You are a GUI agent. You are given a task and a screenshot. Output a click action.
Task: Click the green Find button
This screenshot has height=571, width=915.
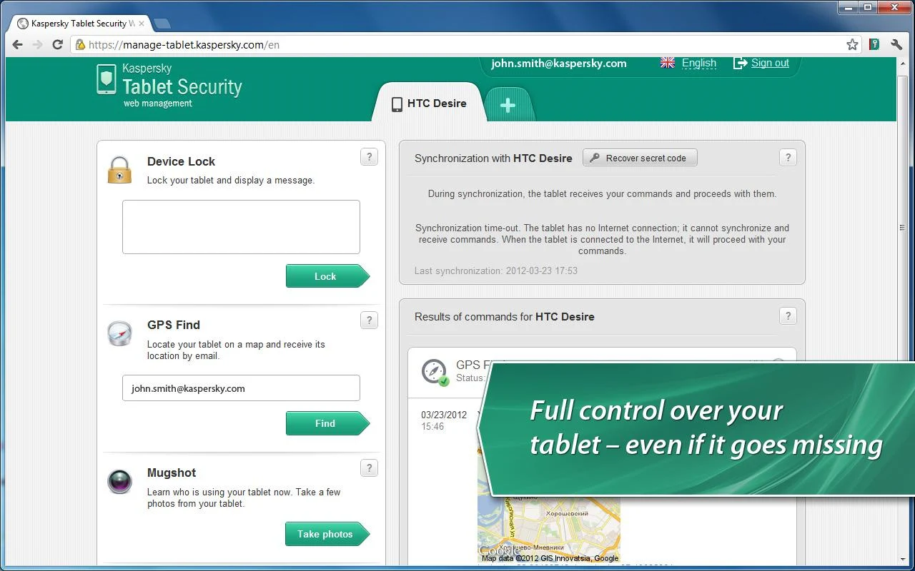[x=328, y=423]
